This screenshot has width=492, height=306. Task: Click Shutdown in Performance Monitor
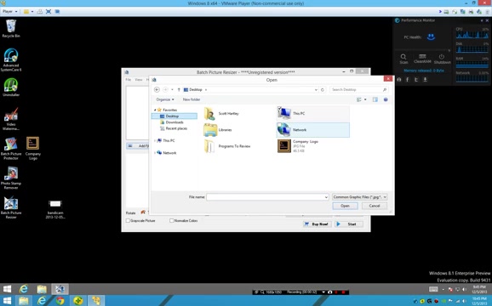(442, 59)
